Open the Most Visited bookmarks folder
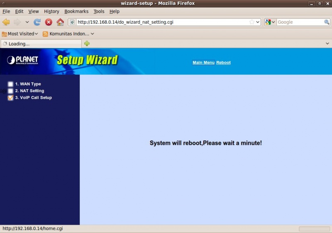The image size is (332, 233). point(20,34)
